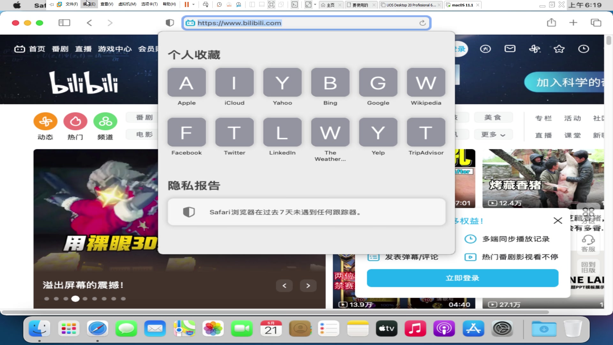Screen dimensions: 613x345
Task: Close the login benefits popup
Action: click(x=558, y=220)
